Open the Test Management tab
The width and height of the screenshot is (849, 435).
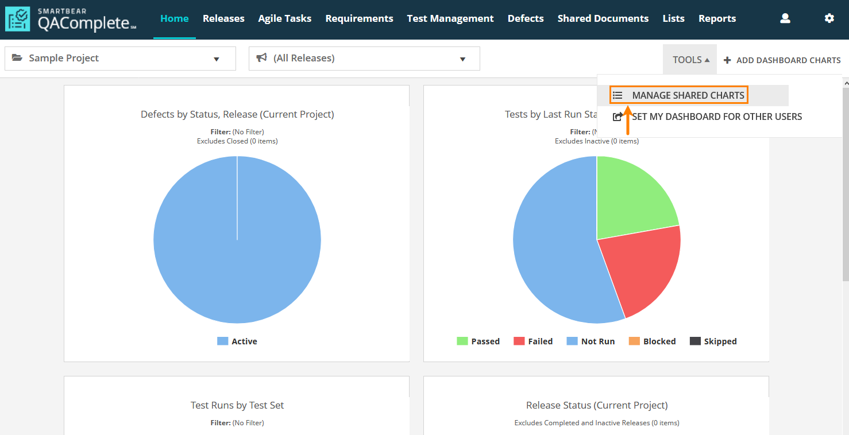tap(450, 18)
